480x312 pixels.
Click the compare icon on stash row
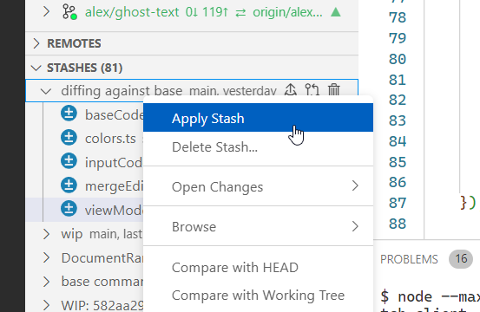(312, 90)
